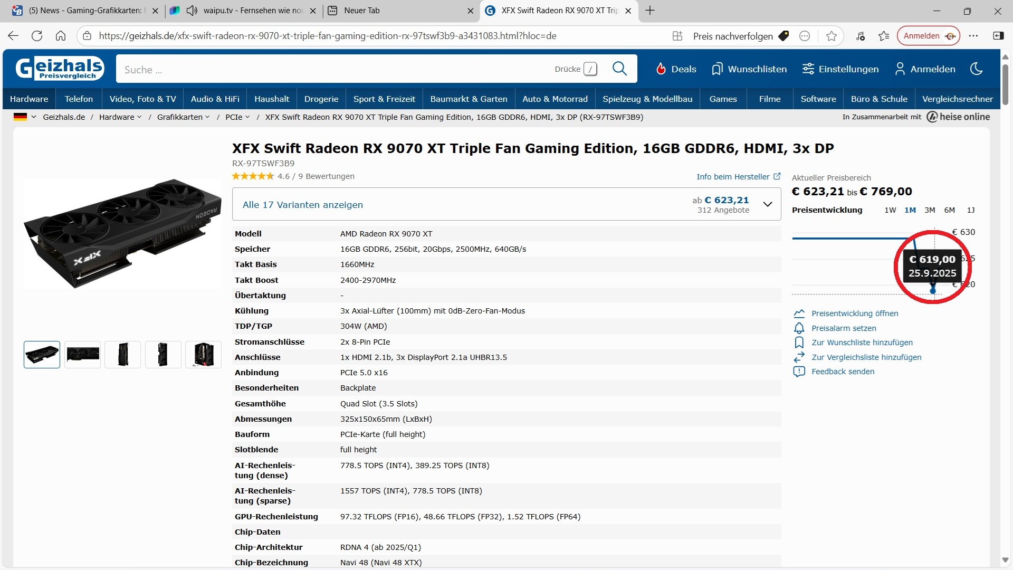Screen dimensions: 1013x570
Task: Open Einstellungen sliders icon
Action: coord(808,69)
